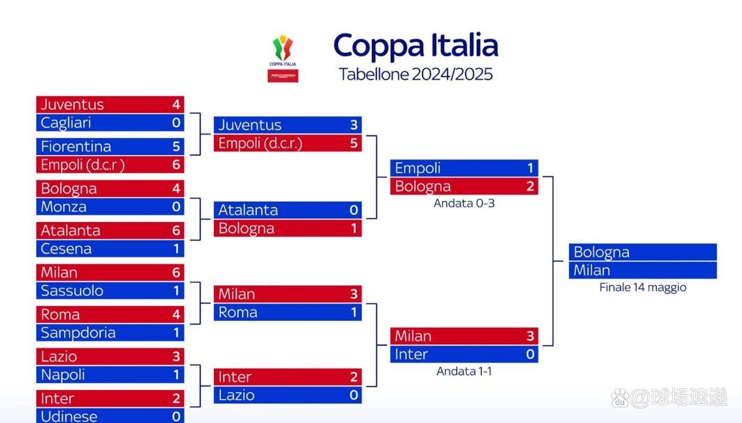Select the Napoli team row

[x=110, y=375]
